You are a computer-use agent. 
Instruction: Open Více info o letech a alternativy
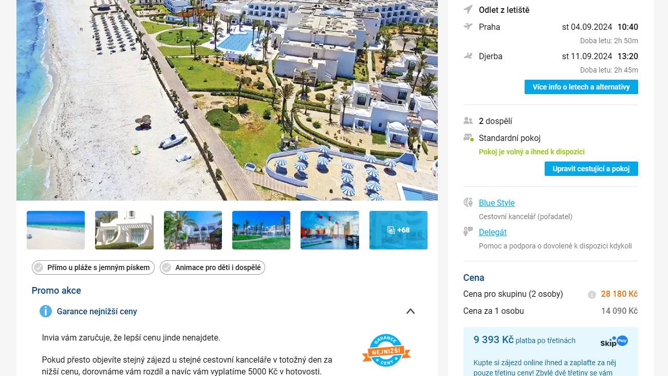[581, 87]
